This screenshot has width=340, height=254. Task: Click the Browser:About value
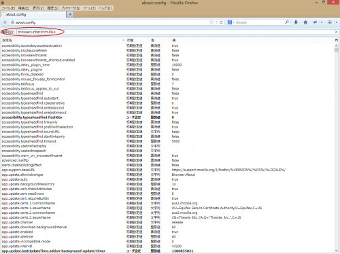tap(184, 175)
